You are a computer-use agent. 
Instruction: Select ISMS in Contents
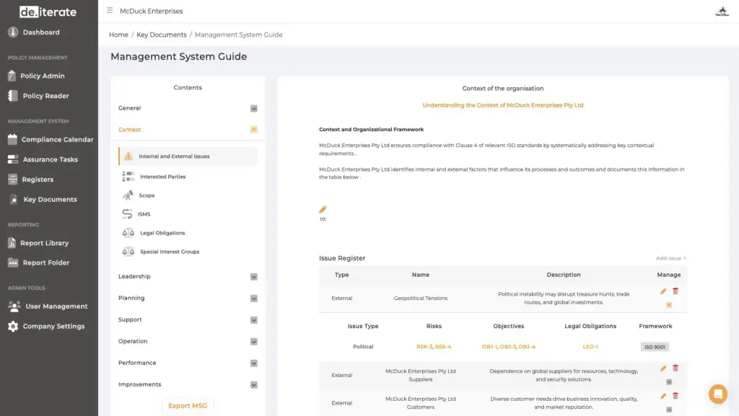pyautogui.click(x=144, y=214)
